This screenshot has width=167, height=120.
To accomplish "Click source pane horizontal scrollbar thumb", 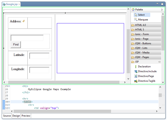I will pyautogui.click(x=62, y=111).
